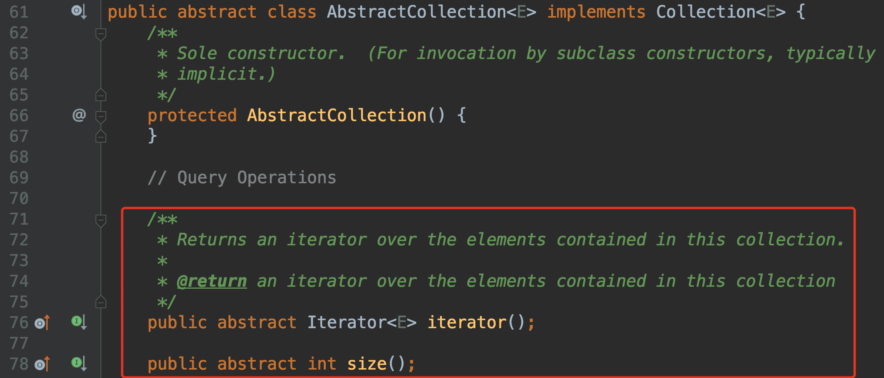Image resolution: width=884 pixels, height=378 pixels.
Task: Click the Iterator<E> return type
Action: pos(362,322)
